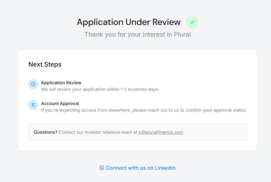Click the Account Approval step title

60,103
